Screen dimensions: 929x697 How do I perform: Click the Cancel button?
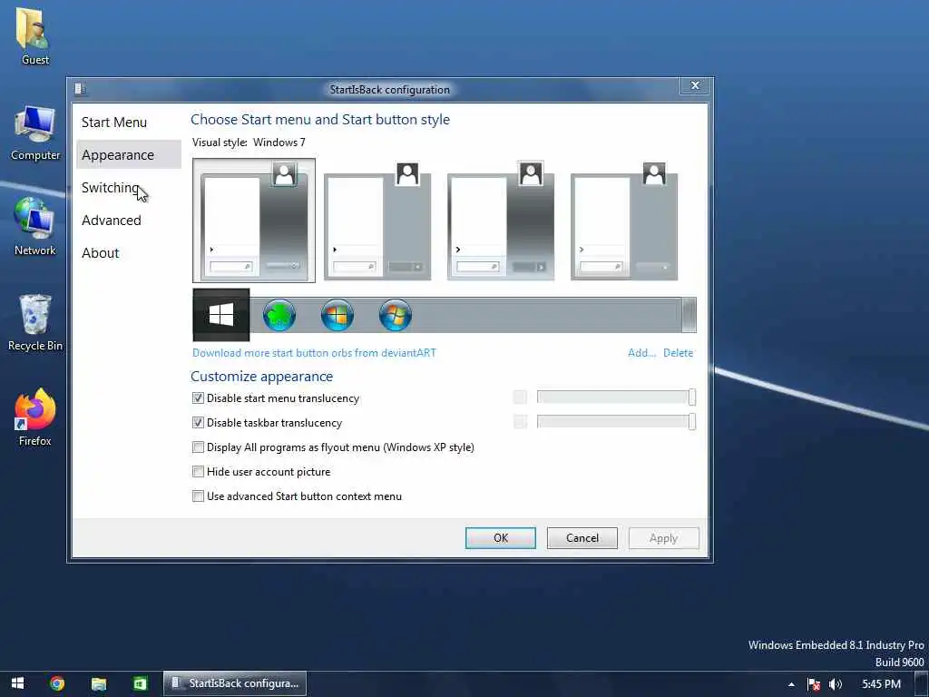click(582, 538)
